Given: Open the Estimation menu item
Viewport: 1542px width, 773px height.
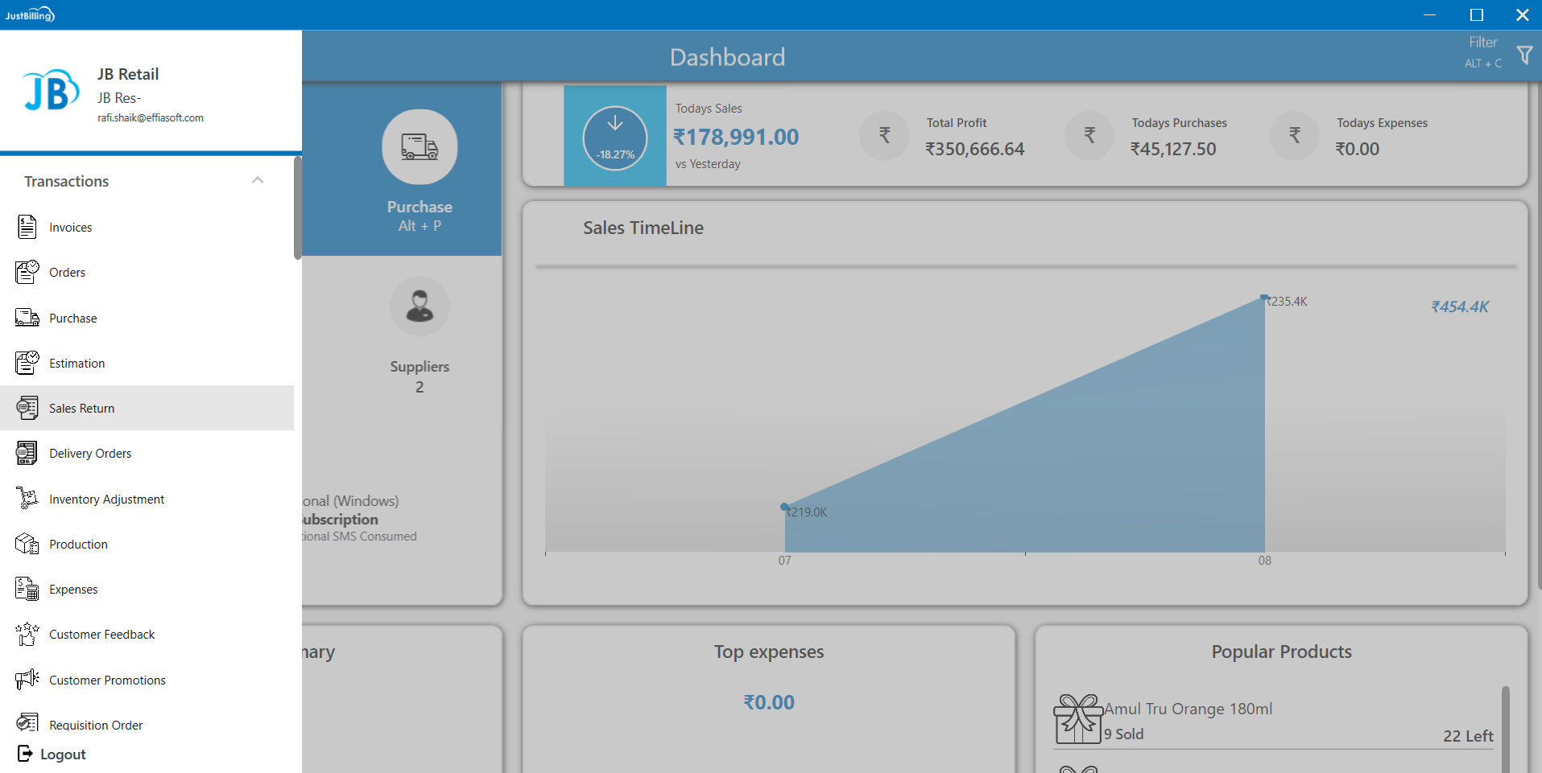Looking at the screenshot, I should [x=76, y=364].
